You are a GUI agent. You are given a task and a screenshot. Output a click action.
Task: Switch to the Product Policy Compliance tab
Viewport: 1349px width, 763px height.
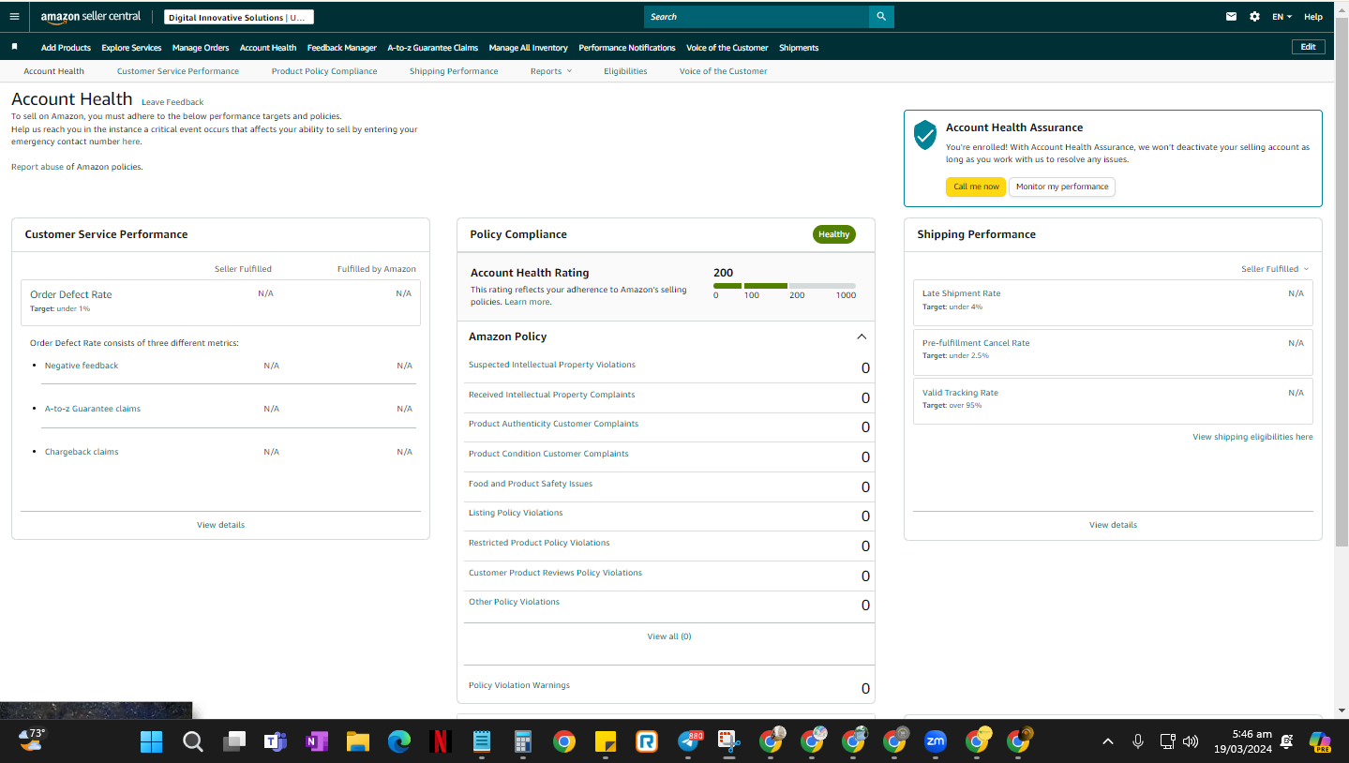pos(324,71)
